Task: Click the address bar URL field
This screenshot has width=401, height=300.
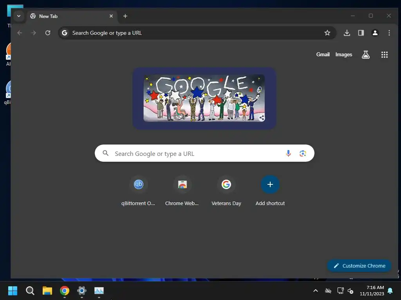Action: [x=197, y=33]
